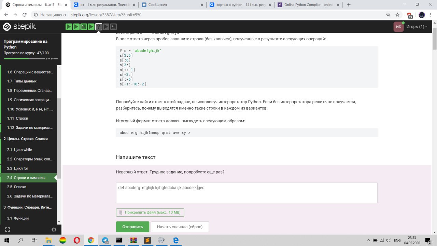The width and height of the screenshot is (437, 246).
Task: Switch to the Сообщения tab
Action: [x=172, y=5]
